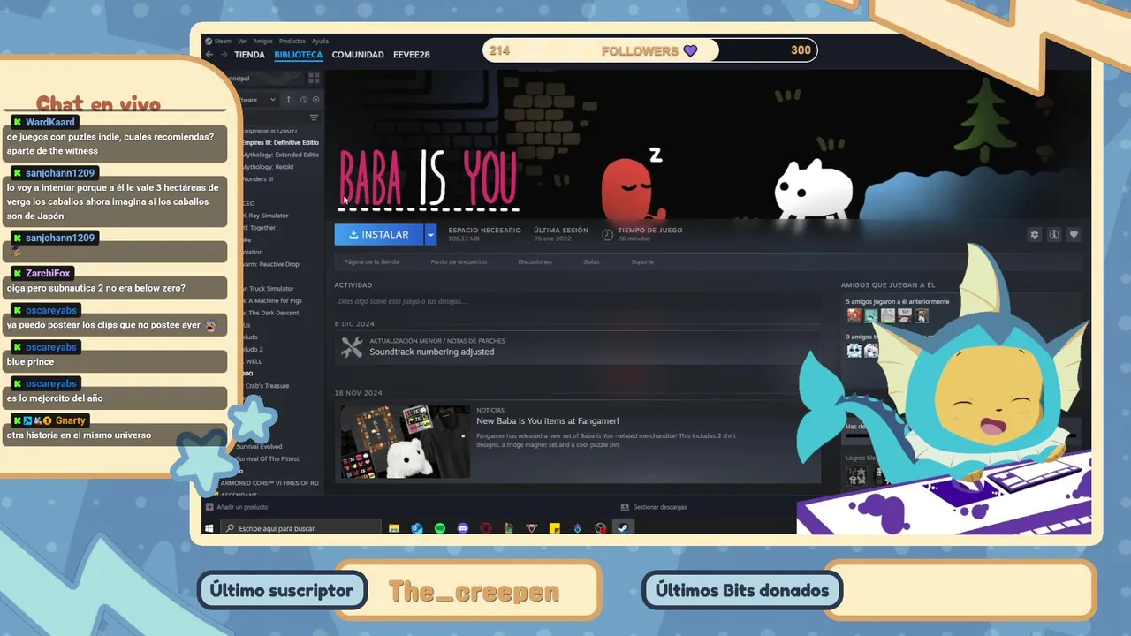1131x636 pixels.
Task: Open Outlook from the taskbar
Action: (417, 528)
